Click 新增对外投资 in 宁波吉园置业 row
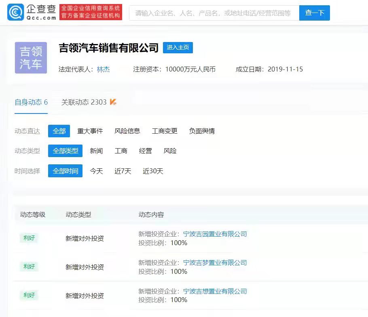 [85, 239]
